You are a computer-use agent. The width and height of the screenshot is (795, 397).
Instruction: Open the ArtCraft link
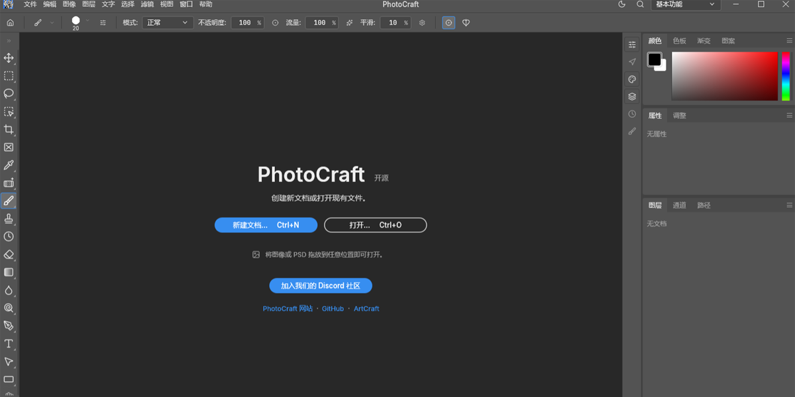tap(366, 309)
